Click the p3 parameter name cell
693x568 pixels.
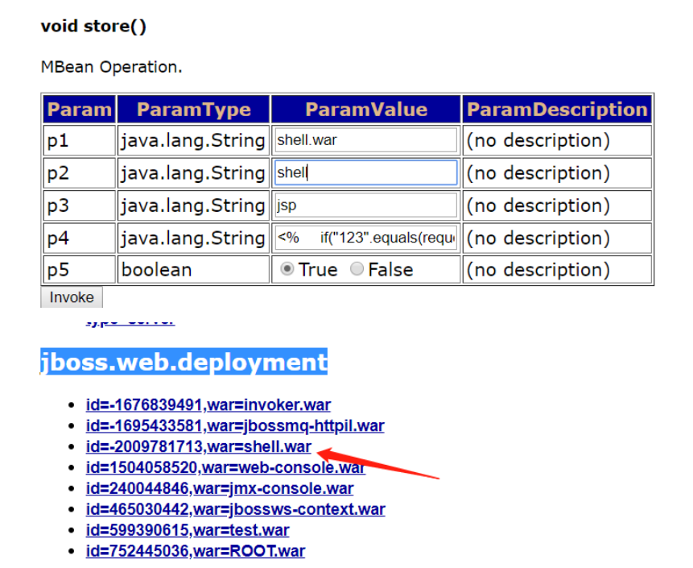pos(80,205)
